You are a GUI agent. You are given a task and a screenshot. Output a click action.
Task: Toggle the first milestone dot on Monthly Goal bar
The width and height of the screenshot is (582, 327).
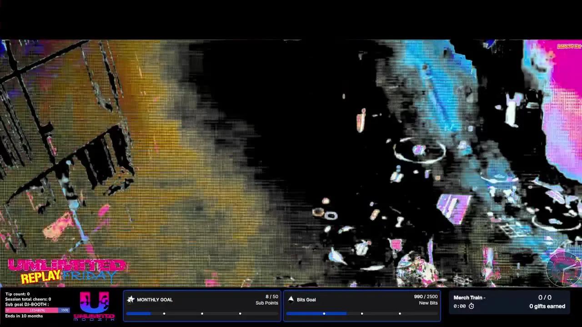pyautogui.click(x=164, y=313)
